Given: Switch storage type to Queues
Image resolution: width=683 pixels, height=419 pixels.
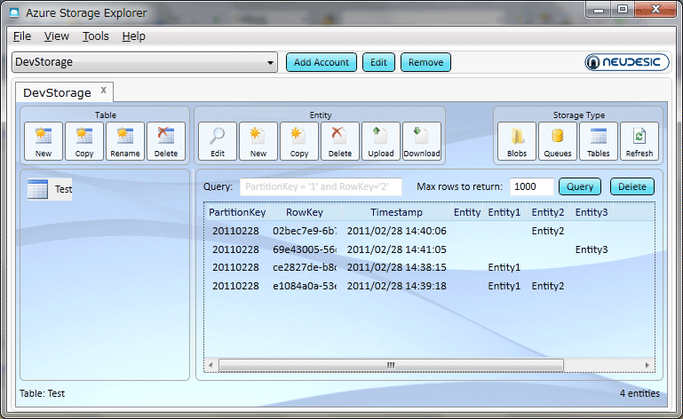Looking at the screenshot, I should (558, 141).
